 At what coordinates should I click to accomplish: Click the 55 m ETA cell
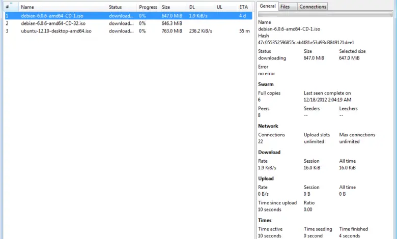point(244,31)
